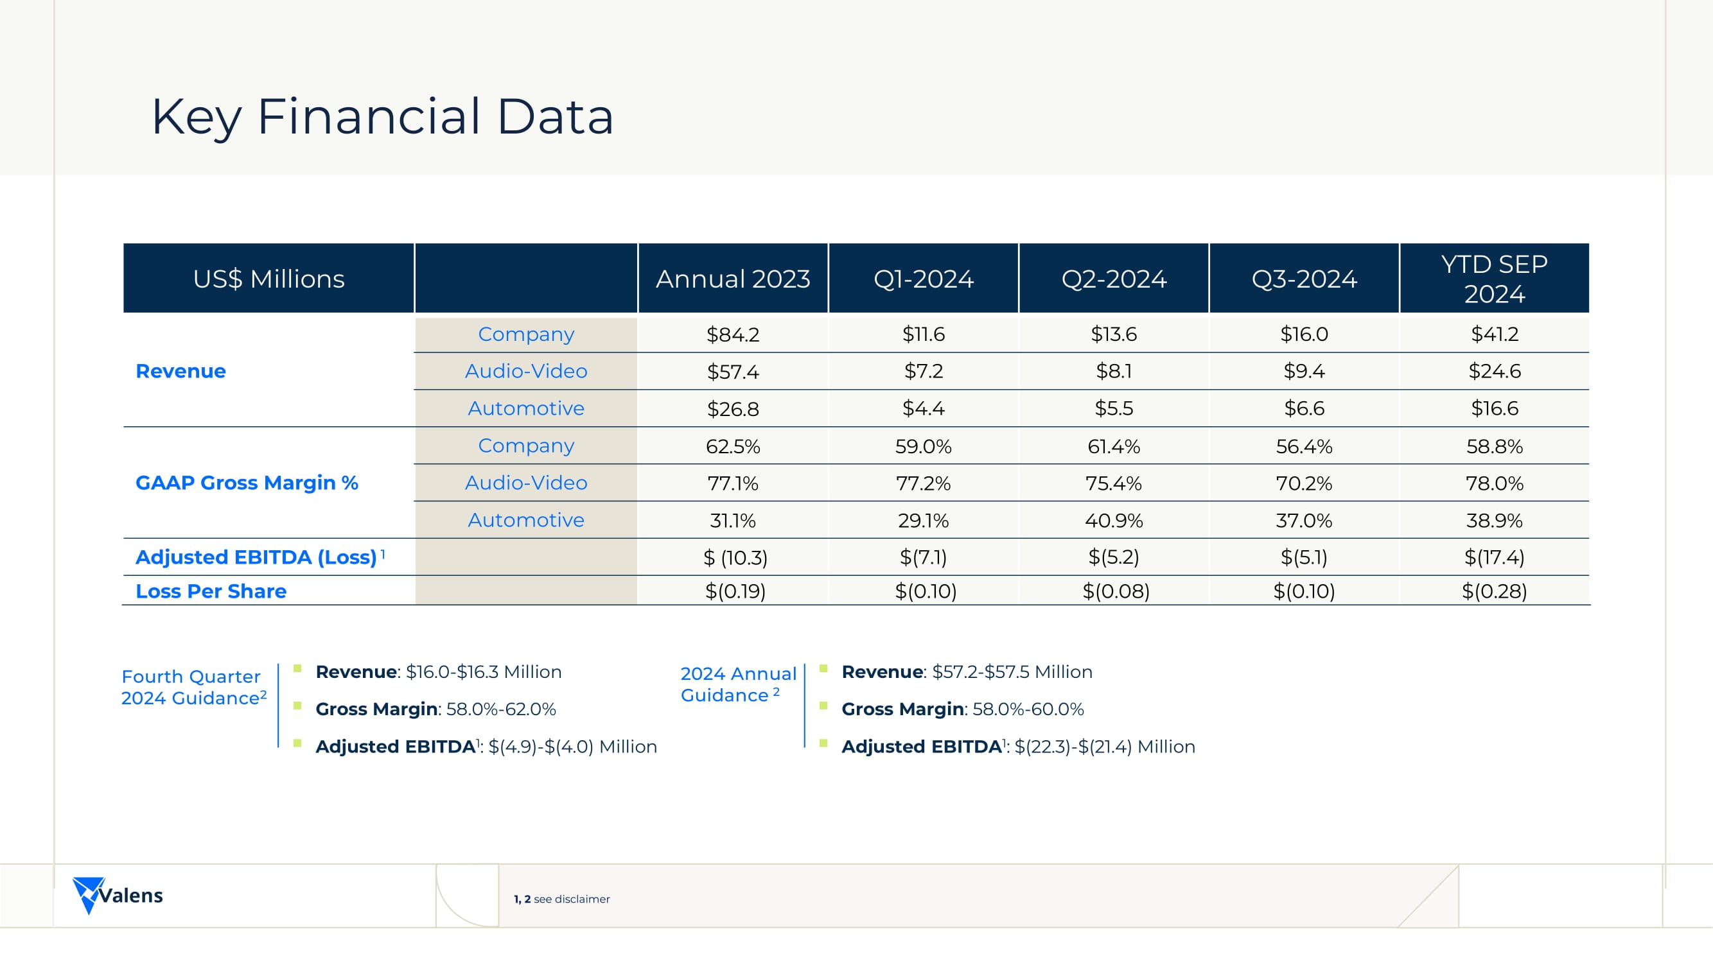This screenshot has height=963, width=1713.
Task: Select the Q3-2024 column header
Action: pyautogui.click(x=1304, y=279)
